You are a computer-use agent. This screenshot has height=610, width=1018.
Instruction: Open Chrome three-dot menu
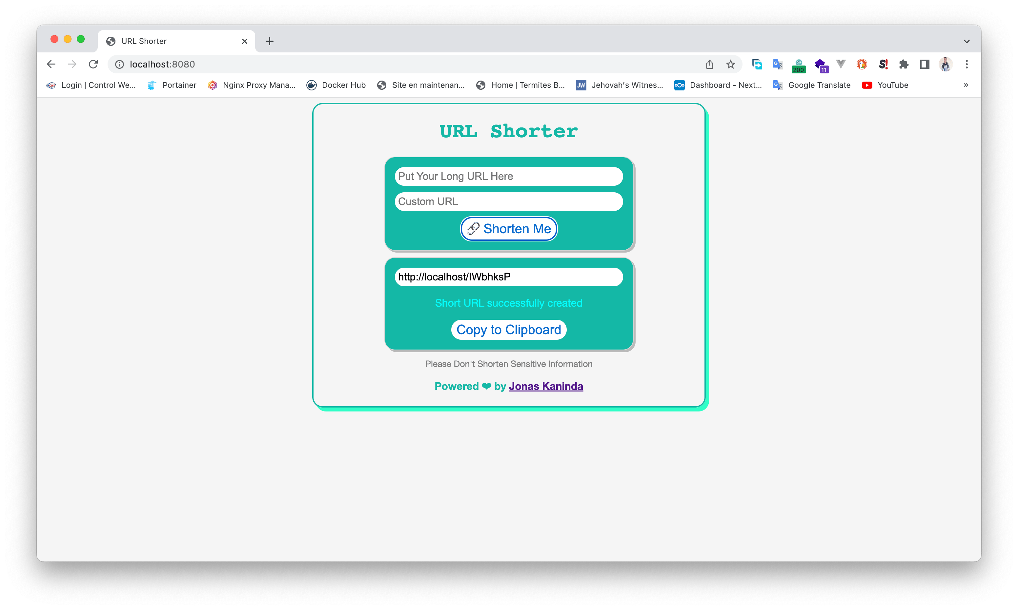coord(967,64)
